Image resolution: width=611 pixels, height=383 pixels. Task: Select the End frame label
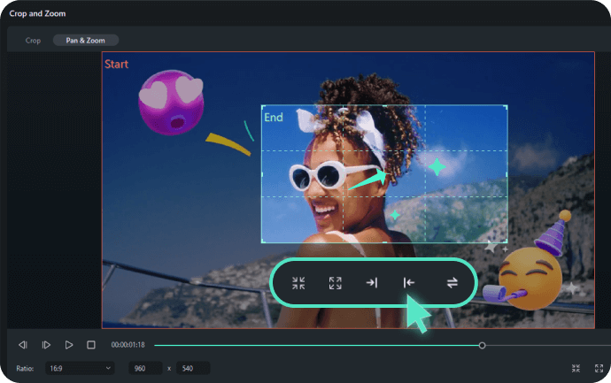pyautogui.click(x=274, y=117)
